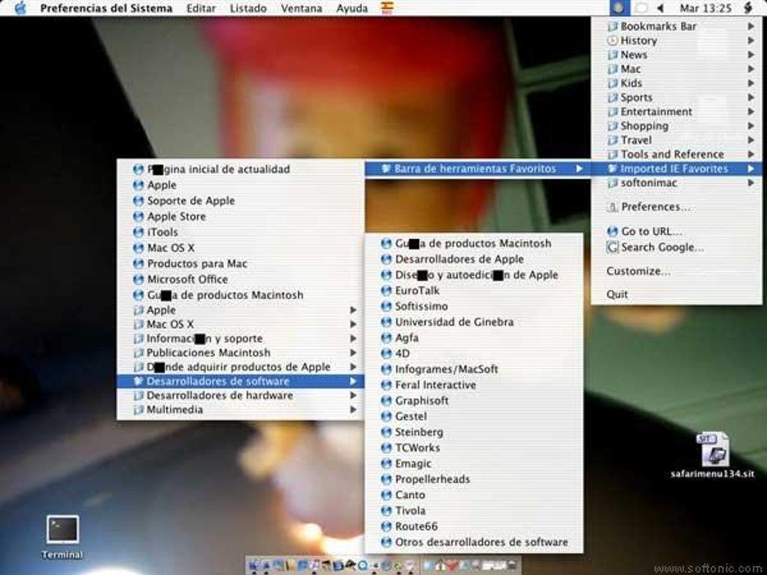Click globe icon beside Soporte de Apple

(x=138, y=201)
